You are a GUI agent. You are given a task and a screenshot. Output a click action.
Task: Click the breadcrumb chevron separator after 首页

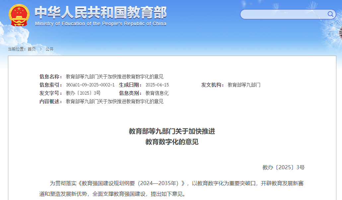click(x=40, y=49)
